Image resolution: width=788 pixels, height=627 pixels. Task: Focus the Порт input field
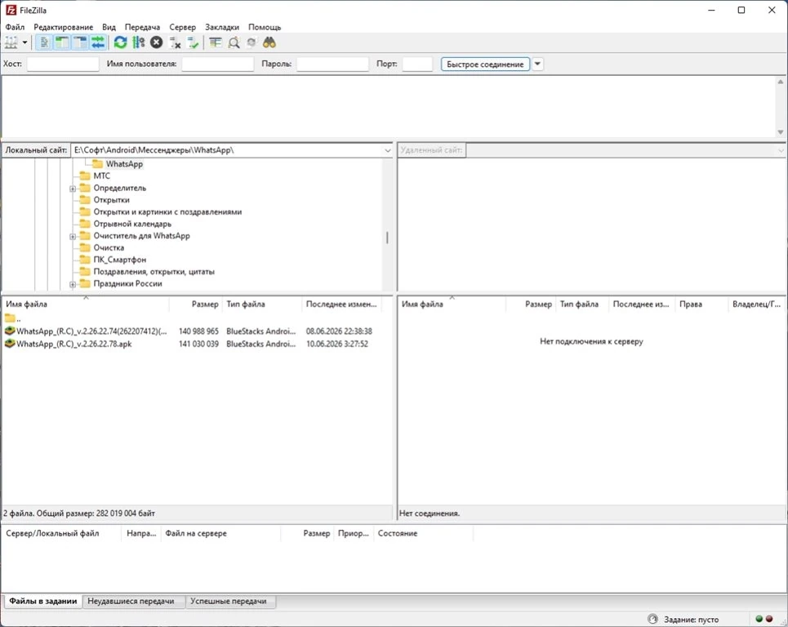tap(417, 64)
